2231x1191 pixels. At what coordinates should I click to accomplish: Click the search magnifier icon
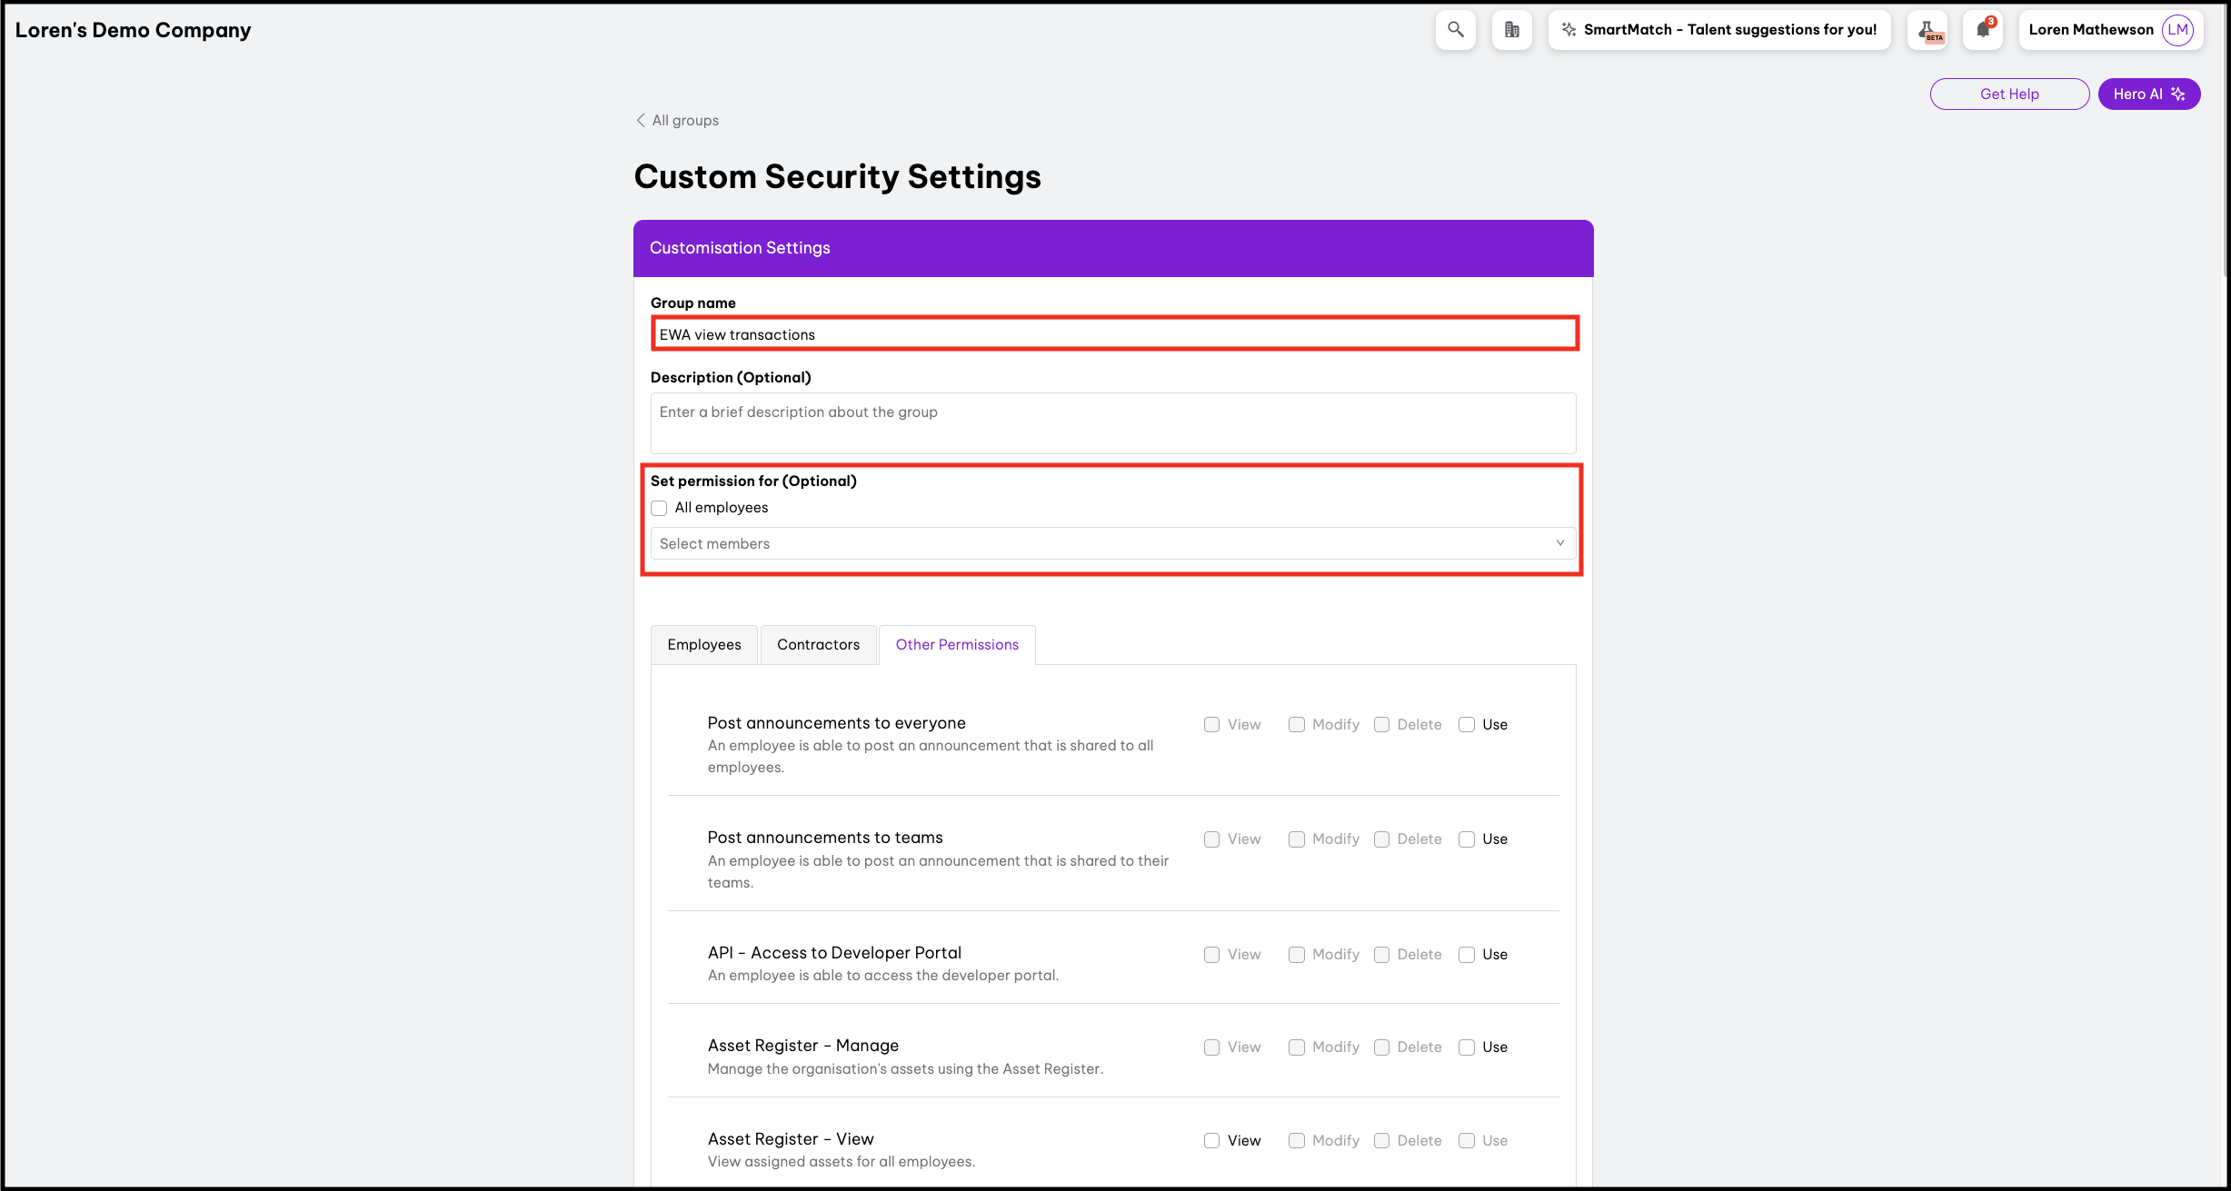click(x=1455, y=29)
